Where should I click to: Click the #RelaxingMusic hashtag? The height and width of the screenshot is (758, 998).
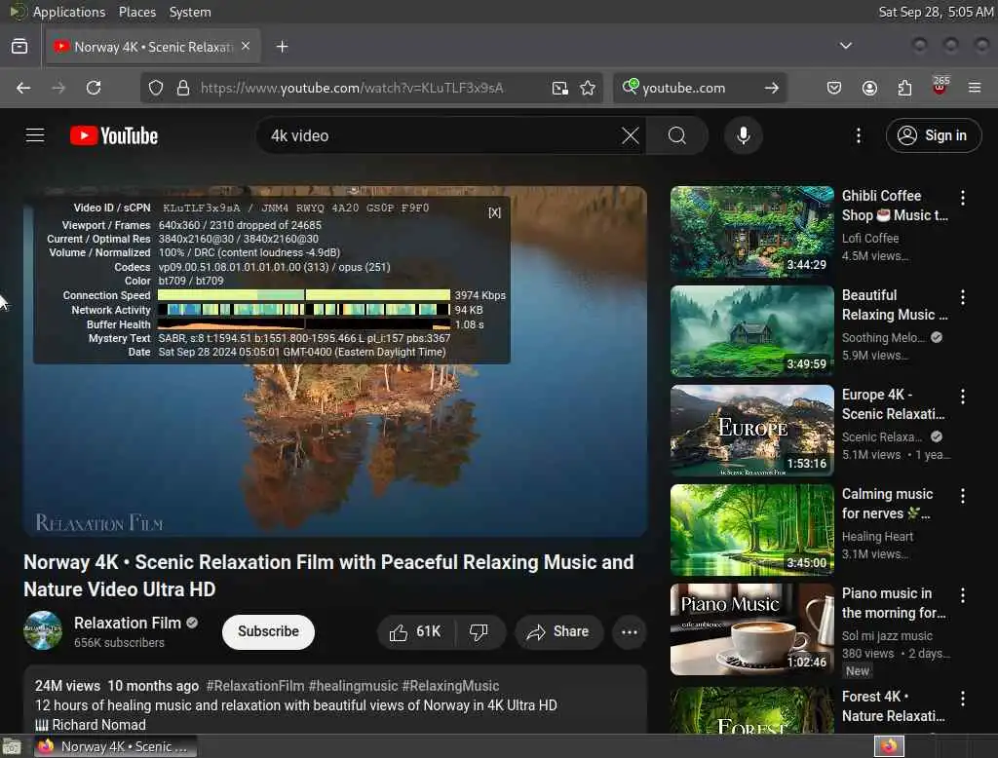pos(450,686)
